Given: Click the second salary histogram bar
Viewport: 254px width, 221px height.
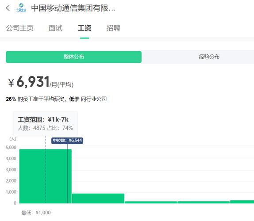Looking at the screenshot, I should [x=98, y=198].
